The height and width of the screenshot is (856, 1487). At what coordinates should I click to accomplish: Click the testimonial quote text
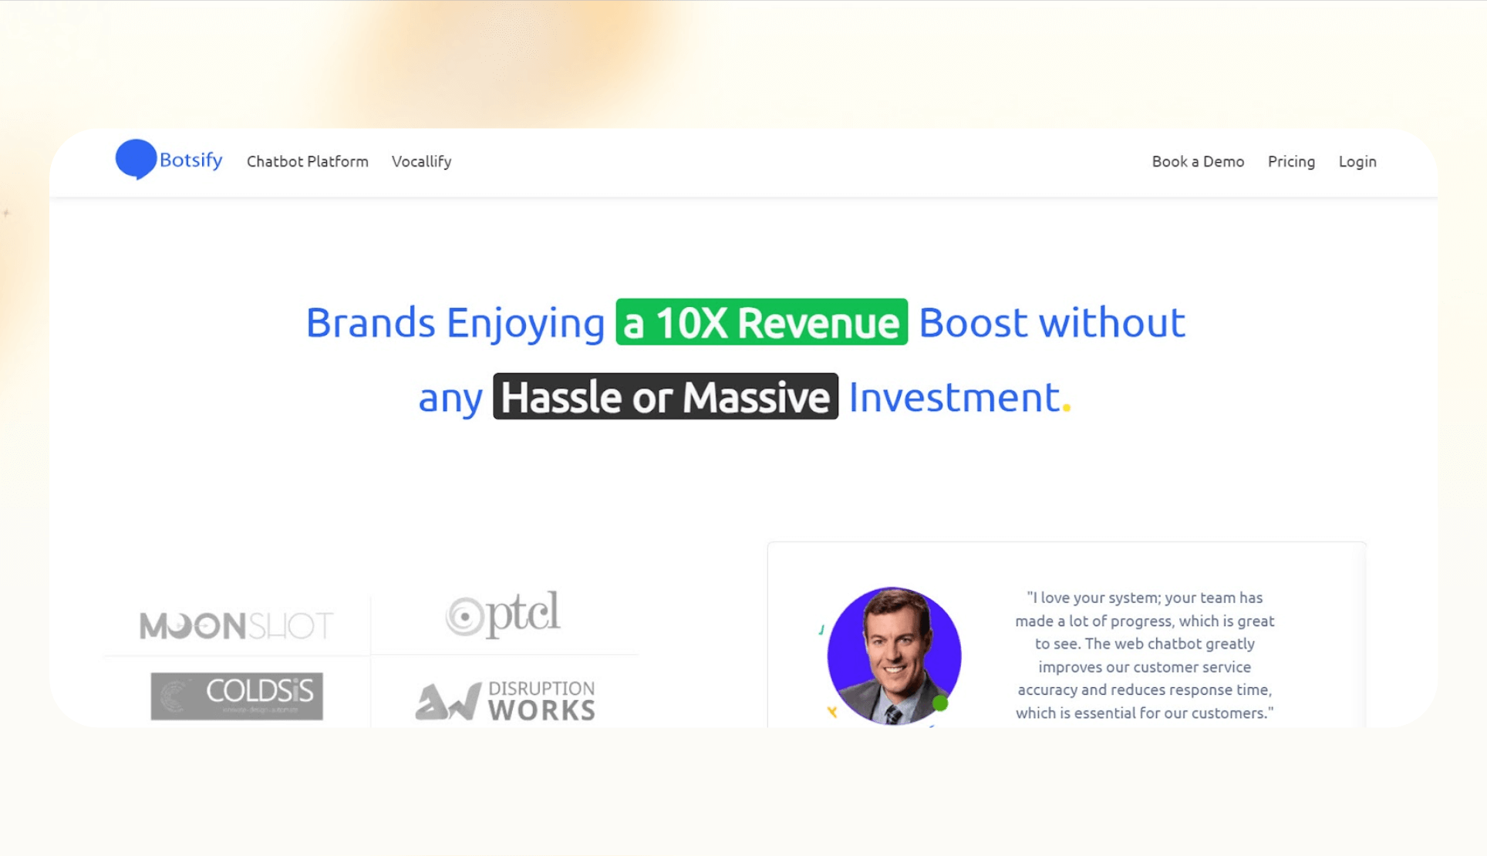tap(1144, 655)
